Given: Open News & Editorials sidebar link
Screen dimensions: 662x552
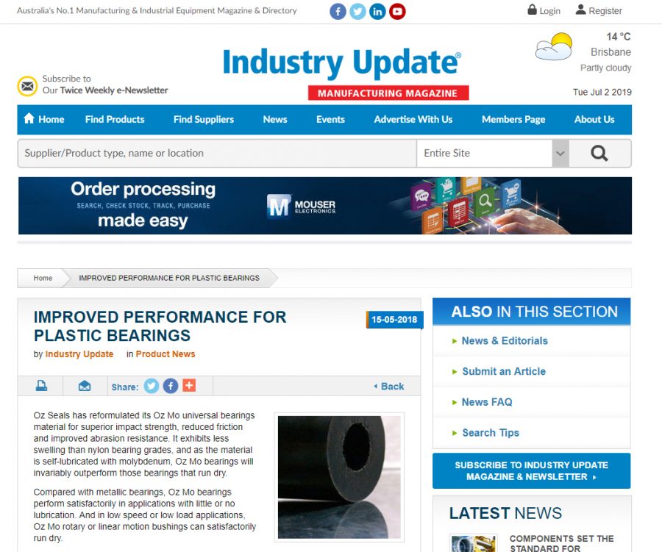Looking at the screenshot, I should 505,341.
